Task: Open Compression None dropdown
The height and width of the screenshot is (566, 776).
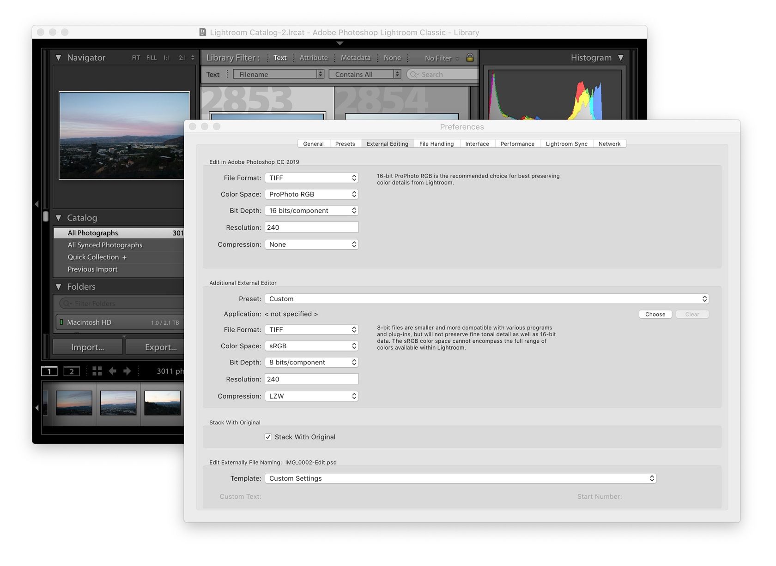Action: point(312,244)
